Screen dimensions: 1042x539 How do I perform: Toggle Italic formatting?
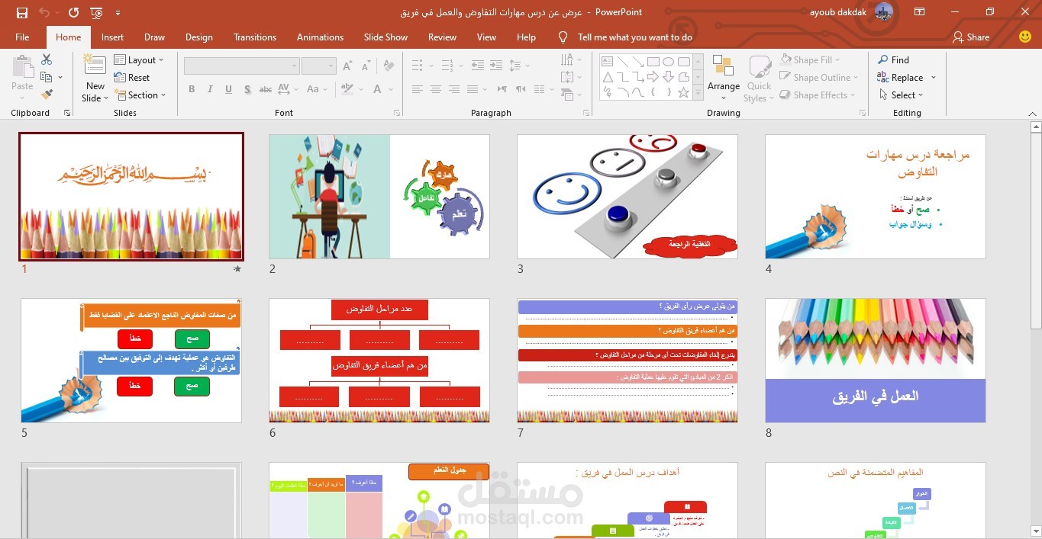click(x=210, y=89)
